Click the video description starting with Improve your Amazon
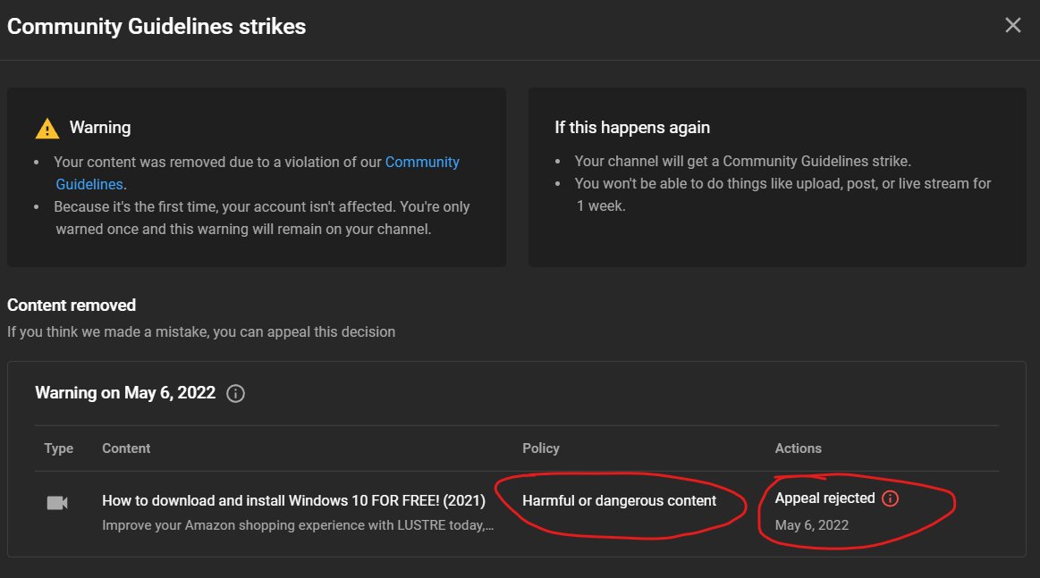The width and height of the screenshot is (1040, 578). tap(298, 525)
